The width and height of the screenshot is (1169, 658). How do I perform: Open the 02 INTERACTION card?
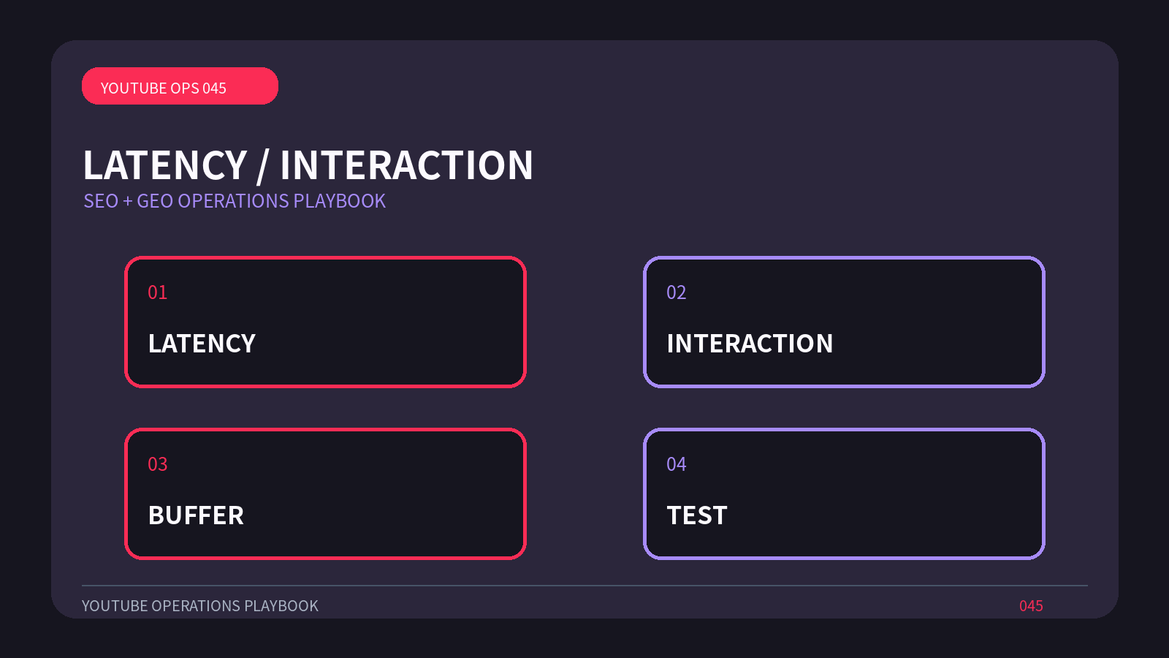[x=844, y=322]
